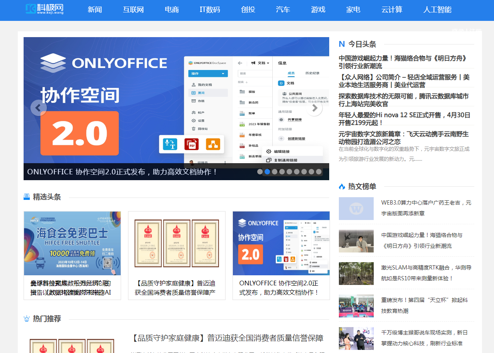The image size is (494, 353).
Task: Read the 【众人网络】公司简介 headline
Action: click(404, 81)
